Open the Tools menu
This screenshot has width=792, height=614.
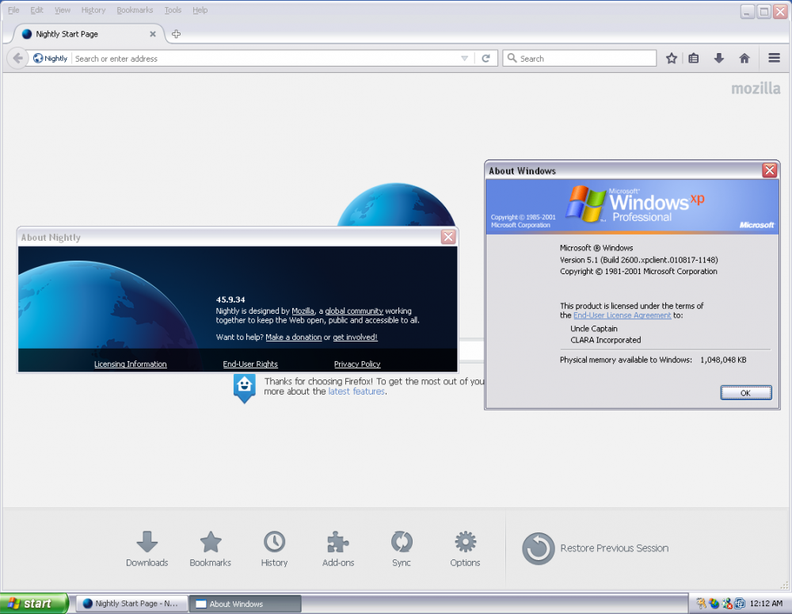tap(173, 10)
